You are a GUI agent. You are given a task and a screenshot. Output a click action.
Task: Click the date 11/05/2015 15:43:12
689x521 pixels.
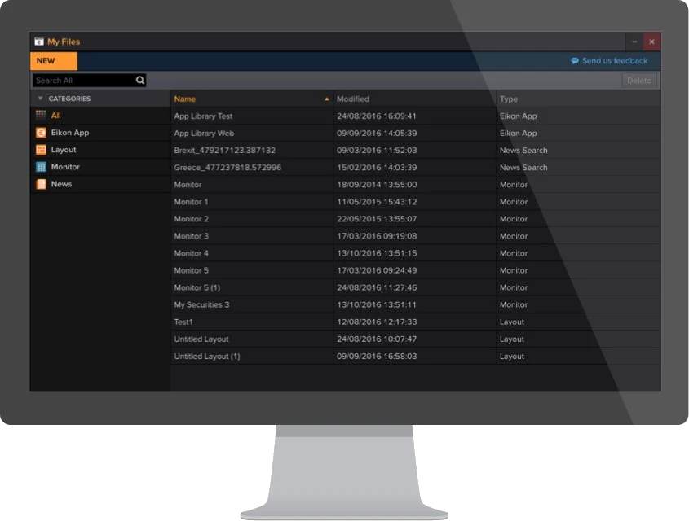tap(377, 202)
